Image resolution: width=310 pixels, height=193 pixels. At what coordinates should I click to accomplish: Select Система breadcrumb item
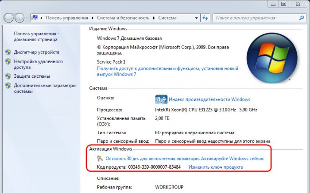(x=167, y=18)
